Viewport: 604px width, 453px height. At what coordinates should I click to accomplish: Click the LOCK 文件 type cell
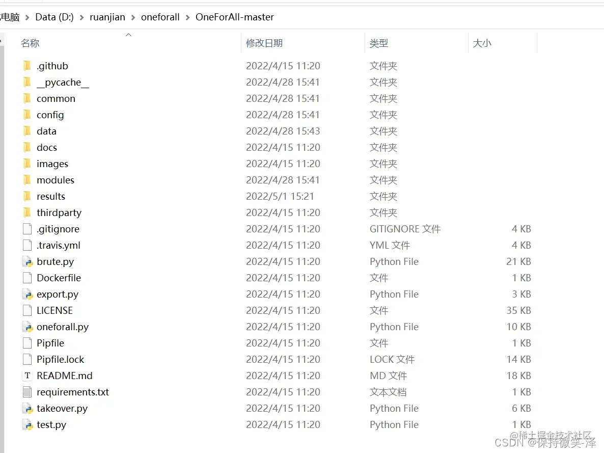click(392, 359)
